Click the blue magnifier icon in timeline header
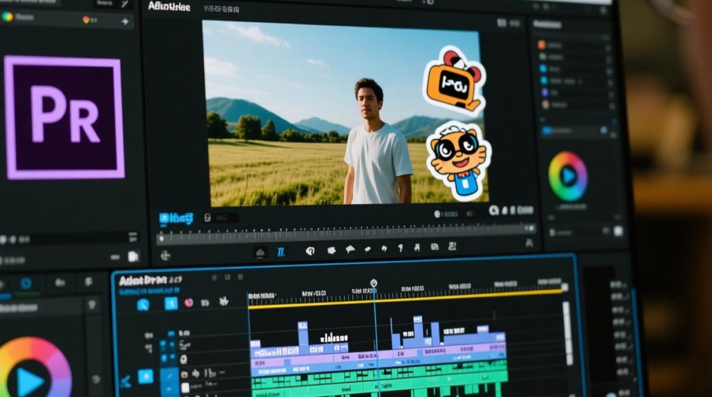The height and width of the screenshot is (397, 712). coord(143,304)
